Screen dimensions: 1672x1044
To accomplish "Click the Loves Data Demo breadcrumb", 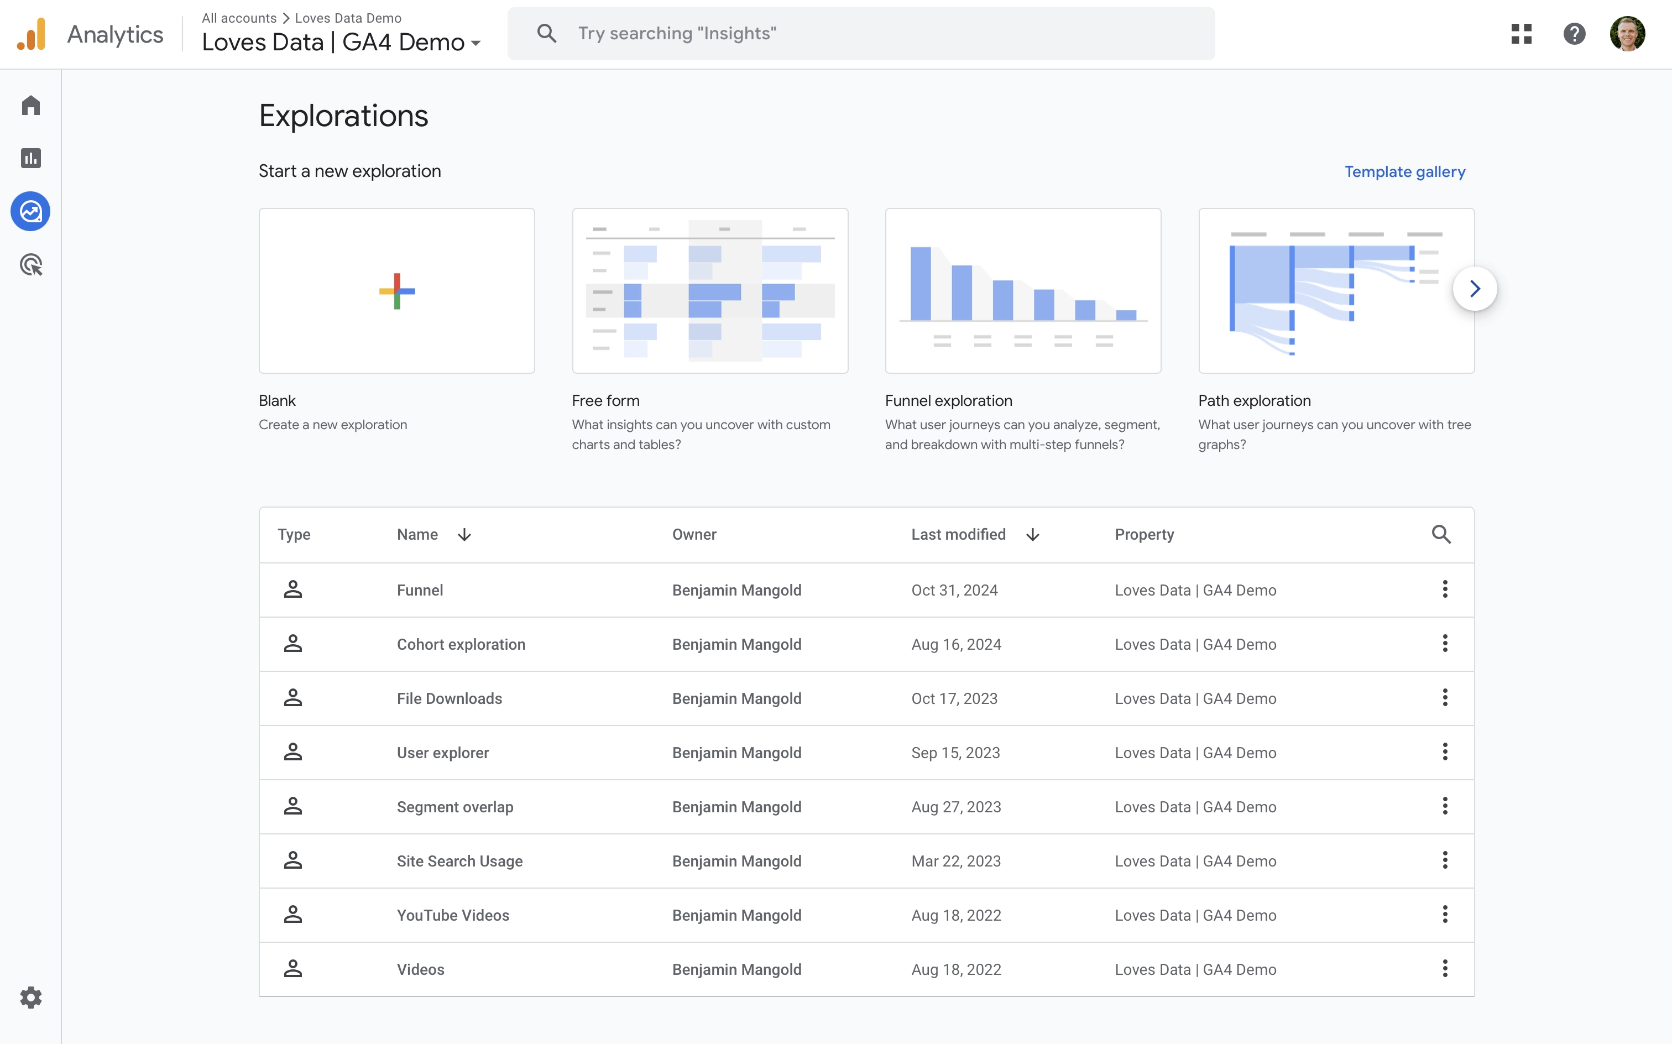I will [x=348, y=18].
